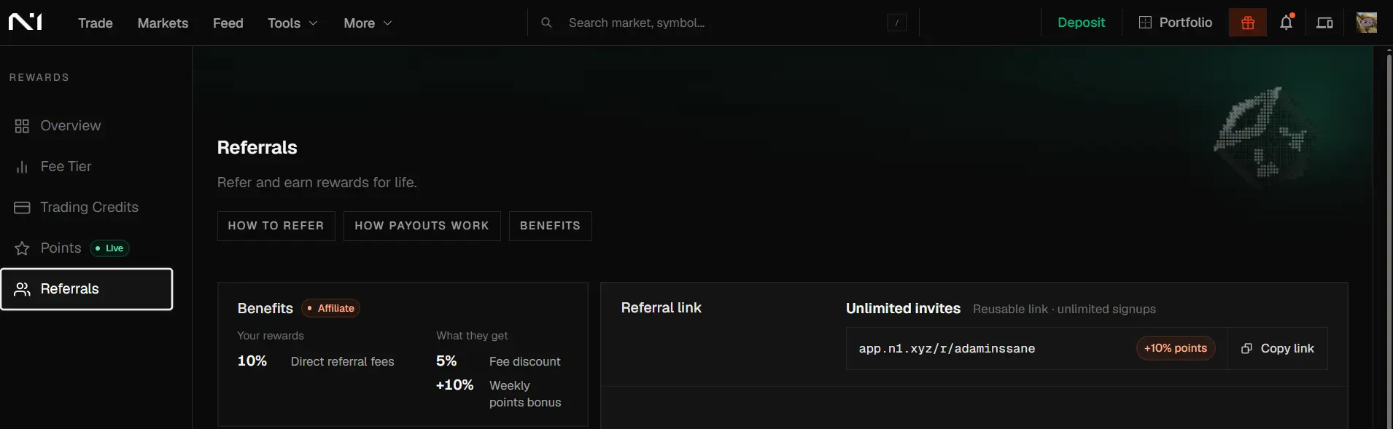The height and width of the screenshot is (429, 1393).
Task: Open the Markets page
Action: pyautogui.click(x=163, y=23)
